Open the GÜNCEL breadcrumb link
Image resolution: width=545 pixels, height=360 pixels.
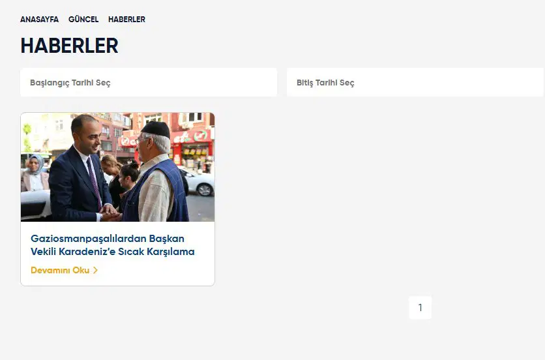[x=83, y=20]
